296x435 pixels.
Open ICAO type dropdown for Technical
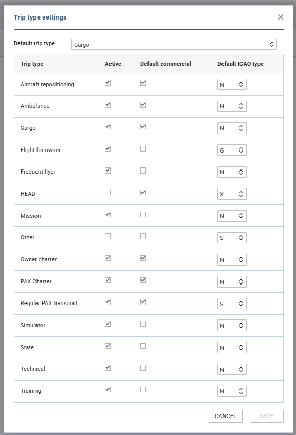[x=232, y=369]
